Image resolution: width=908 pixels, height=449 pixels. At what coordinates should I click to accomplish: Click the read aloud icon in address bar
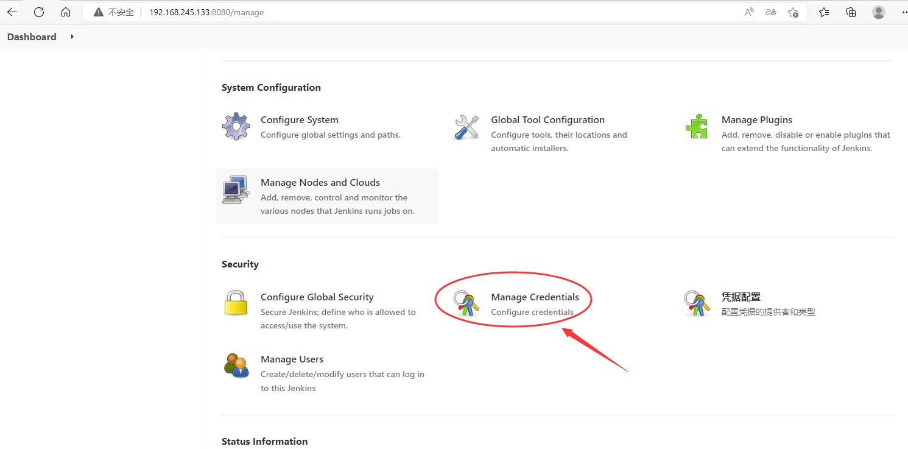point(749,12)
